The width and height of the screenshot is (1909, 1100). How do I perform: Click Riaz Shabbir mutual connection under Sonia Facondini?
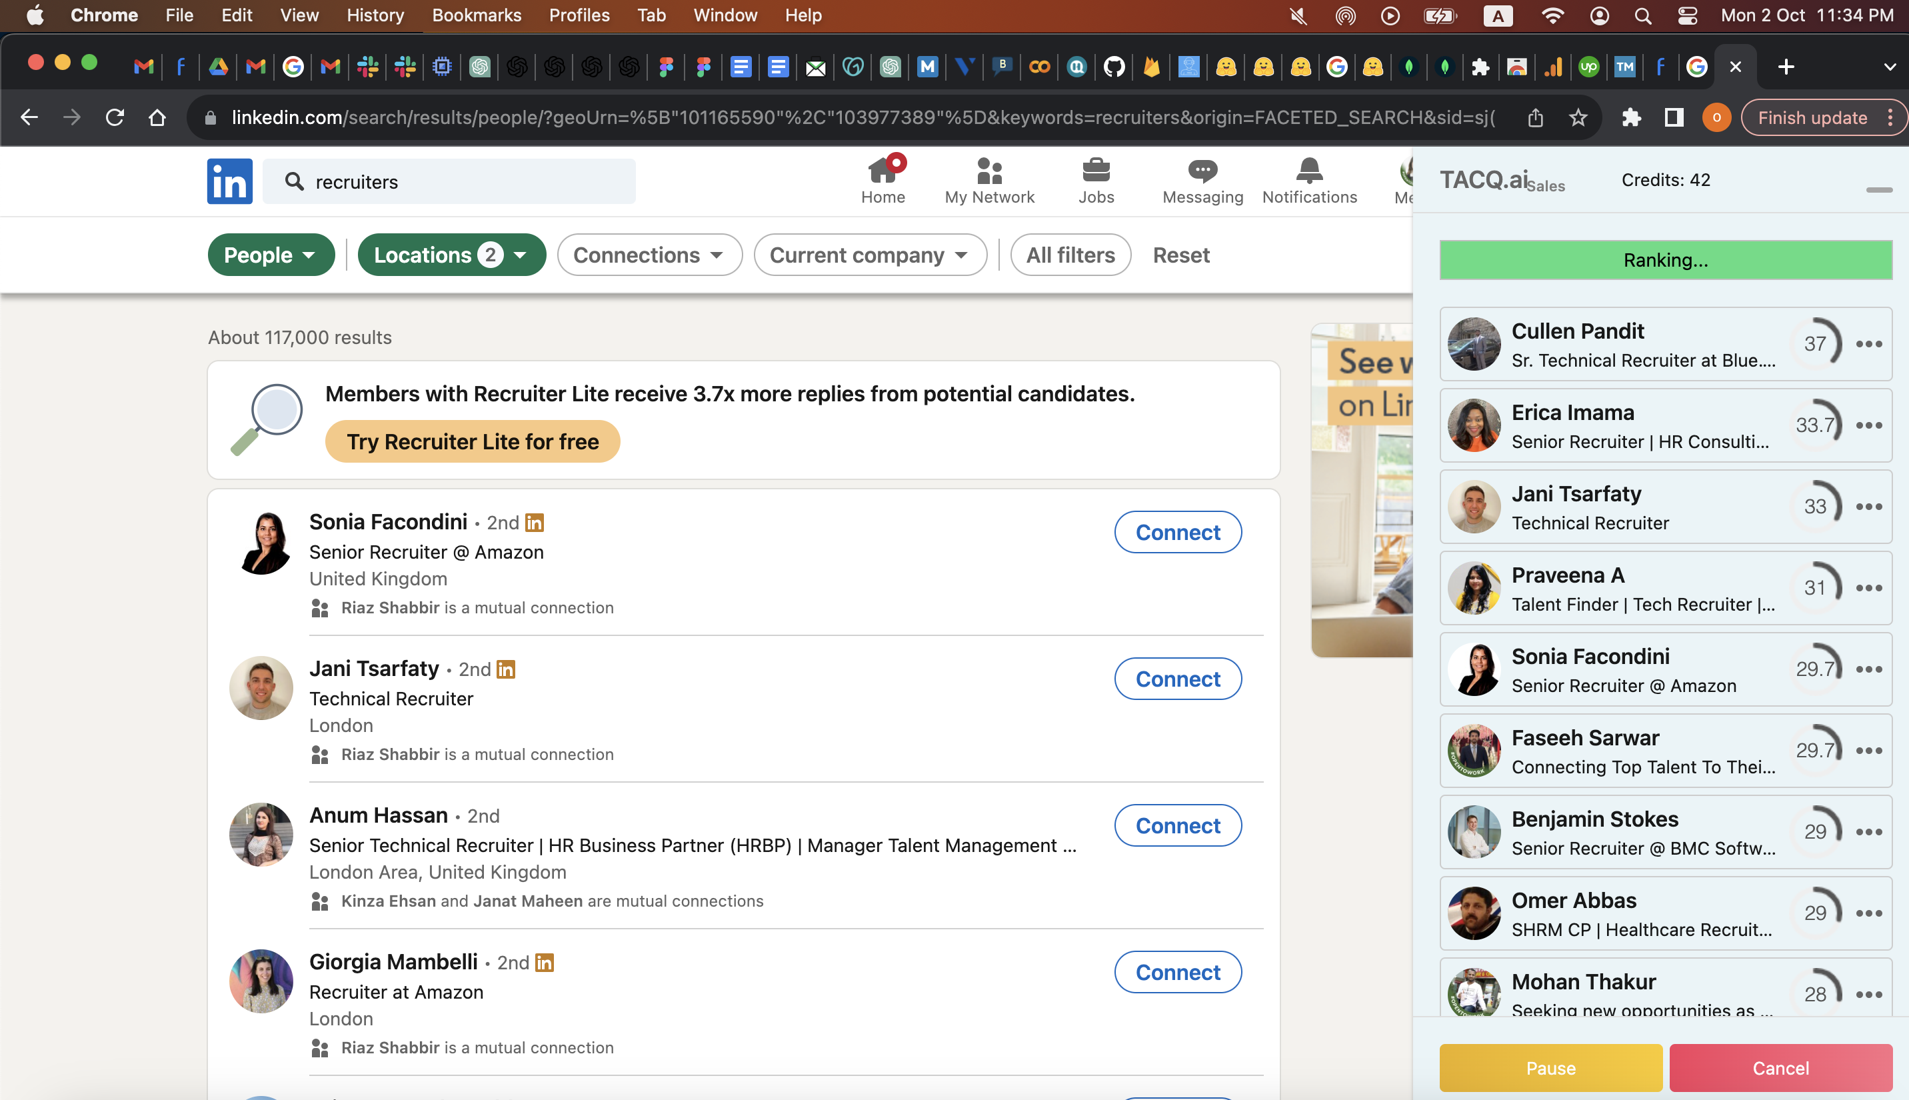(390, 608)
